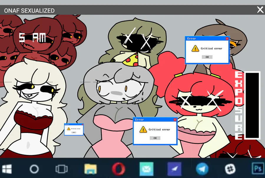Screen dimensions: 265x178
Task: Click the warning triangle in bottom-center error dialog
Action: coord(143,129)
